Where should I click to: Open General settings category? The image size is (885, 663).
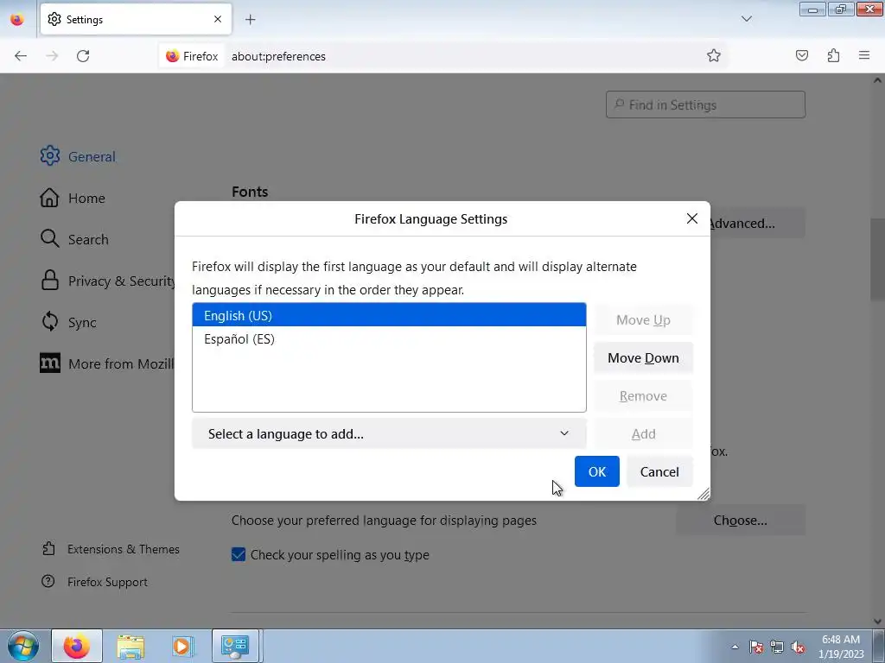(x=78, y=156)
